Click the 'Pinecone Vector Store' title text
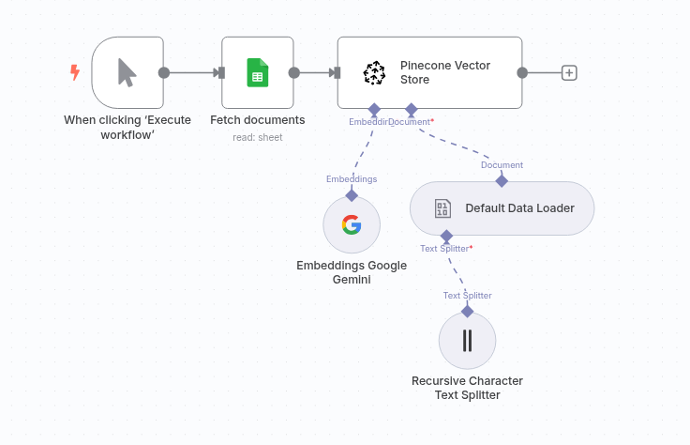This screenshot has height=445, width=690. click(445, 72)
